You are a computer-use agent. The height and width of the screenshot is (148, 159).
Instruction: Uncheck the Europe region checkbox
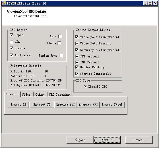pos(11,48)
